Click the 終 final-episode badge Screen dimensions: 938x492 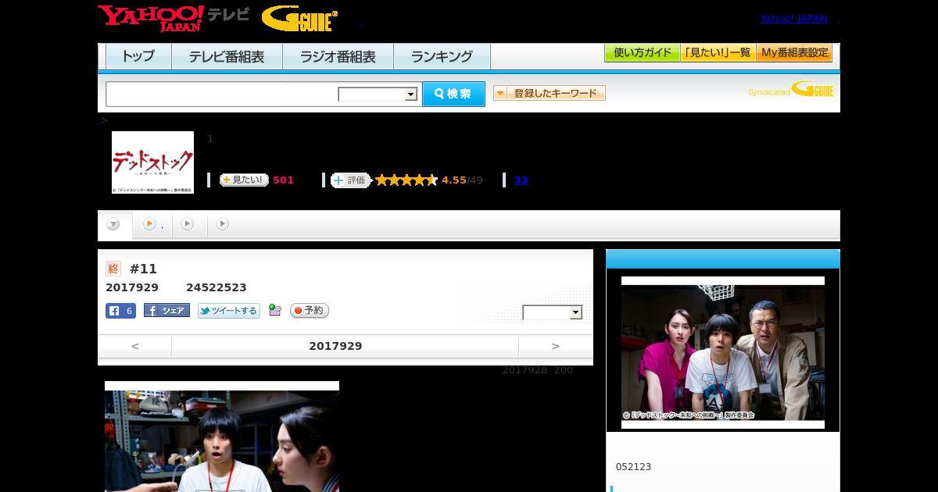113,269
